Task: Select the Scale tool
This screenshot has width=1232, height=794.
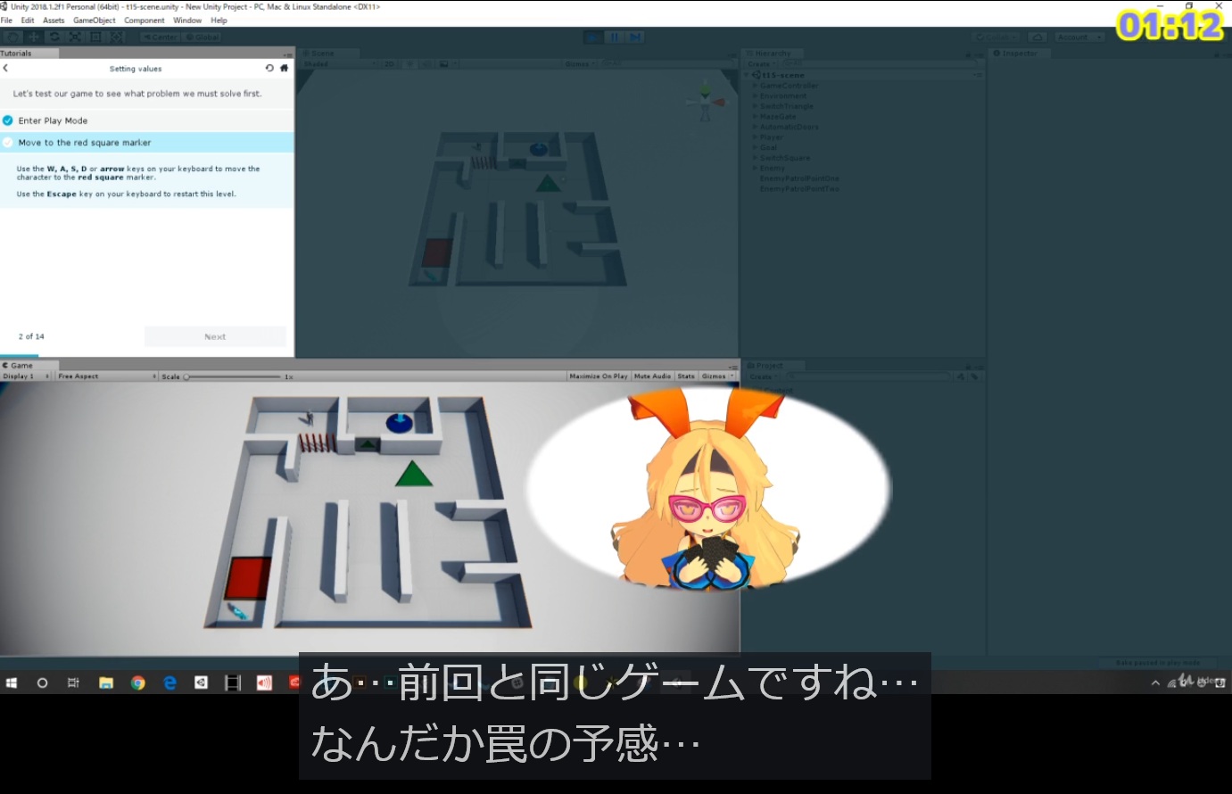Action: pyautogui.click(x=75, y=37)
